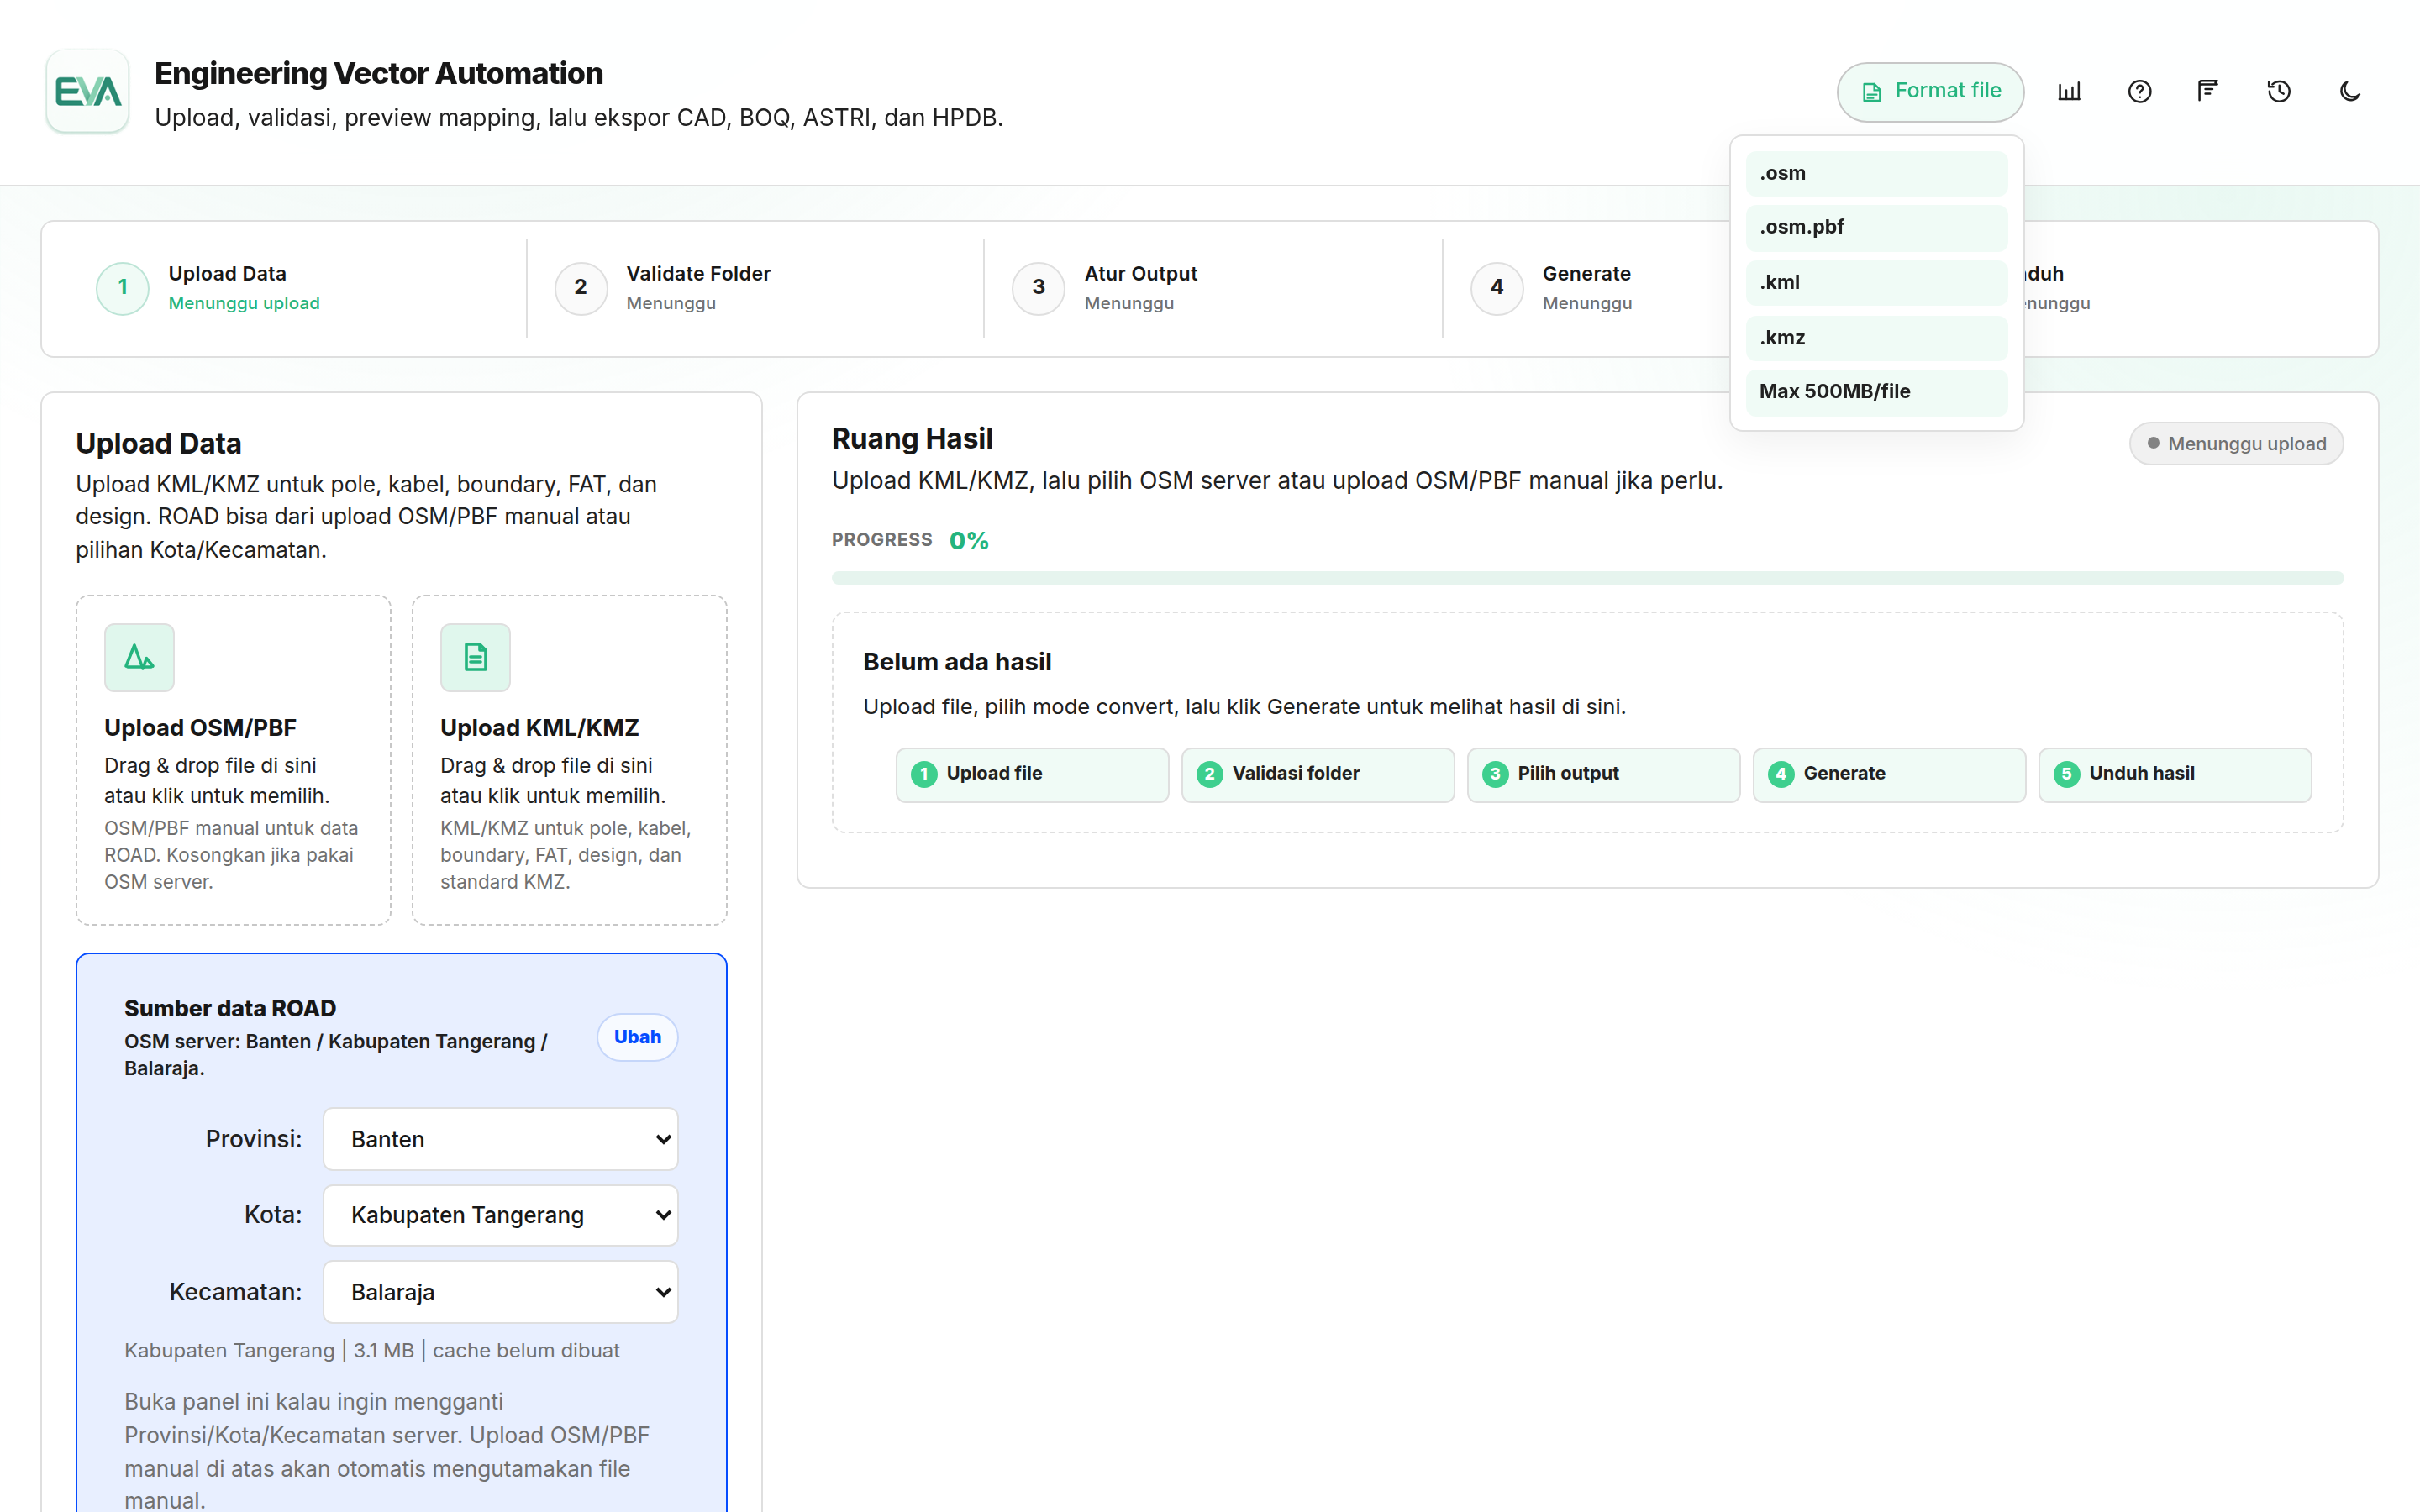The height and width of the screenshot is (1512, 2420).
Task: Toggle dark mode with moon icon
Action: pyautogui.click(x=2350, y=91)
